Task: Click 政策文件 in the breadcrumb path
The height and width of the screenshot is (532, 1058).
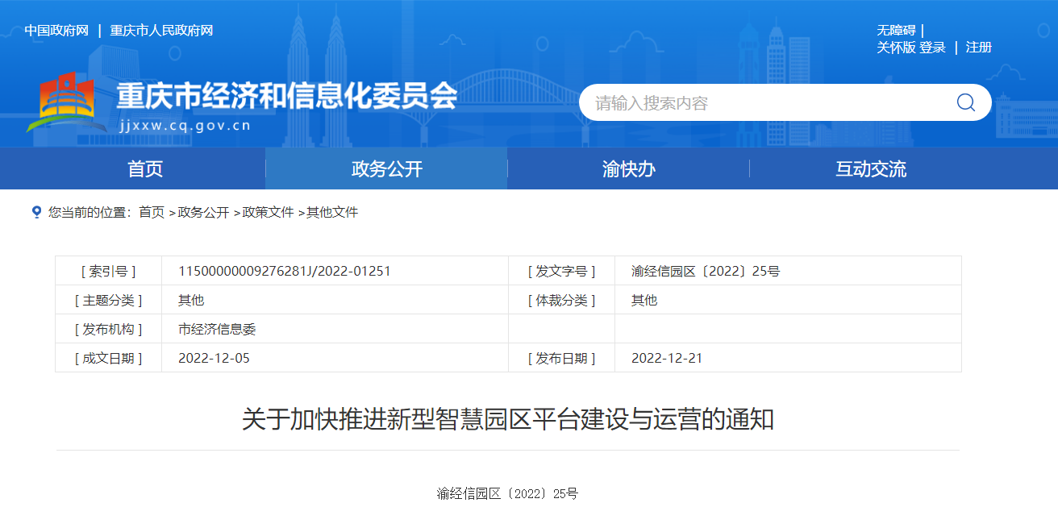Action: click(x=268, y=212)
